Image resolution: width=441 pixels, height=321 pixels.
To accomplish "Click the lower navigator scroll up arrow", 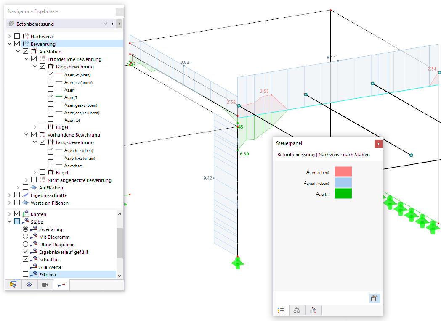I will coord(120,214).
